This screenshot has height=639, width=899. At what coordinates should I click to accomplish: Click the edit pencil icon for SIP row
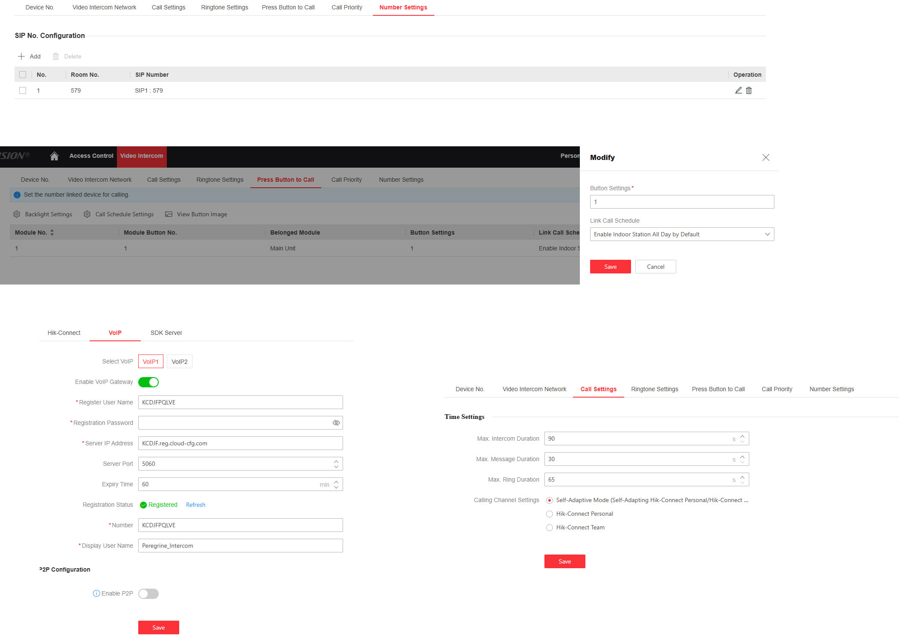[738, 90]
